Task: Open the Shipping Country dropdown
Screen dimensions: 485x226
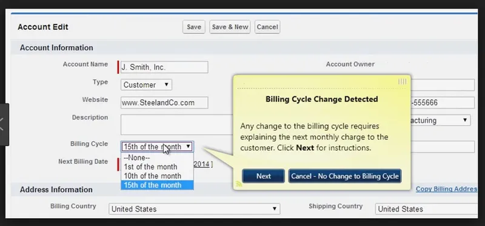Action: pyautogui.click(x=426, y=209)
